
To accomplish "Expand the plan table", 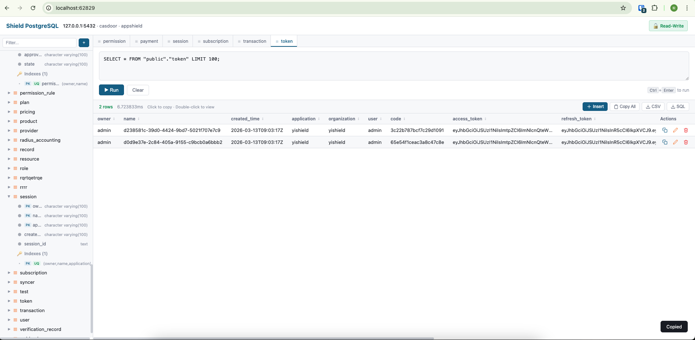I will pyautogui.click(x=9, y=103).
